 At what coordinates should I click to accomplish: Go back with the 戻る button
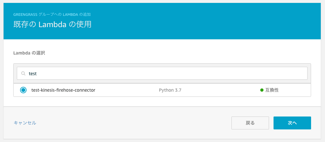tap(250, 123)
